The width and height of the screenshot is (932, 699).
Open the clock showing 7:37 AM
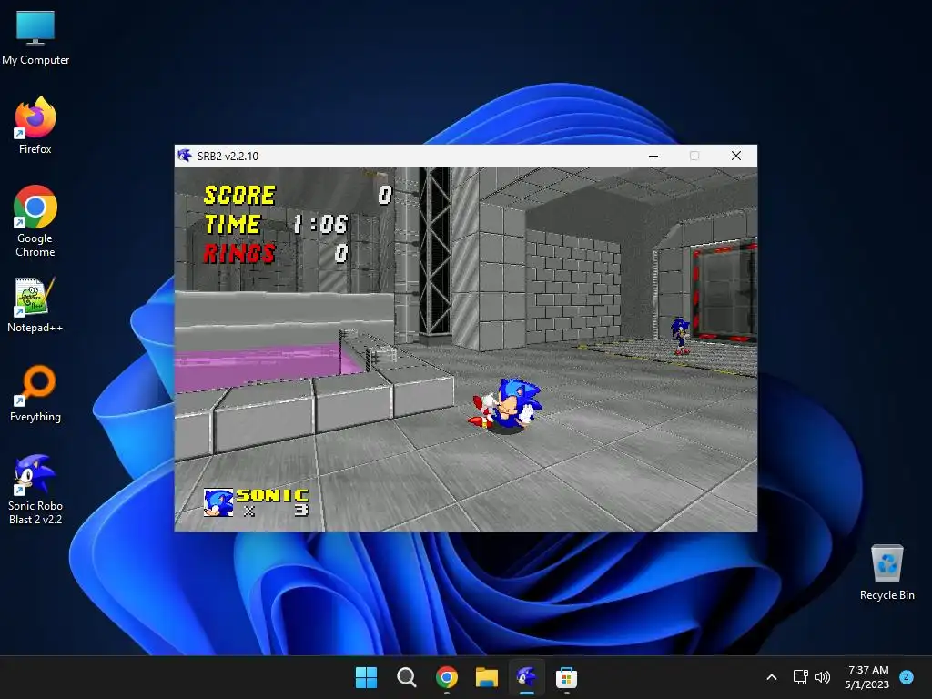click(x=867, y=677)
